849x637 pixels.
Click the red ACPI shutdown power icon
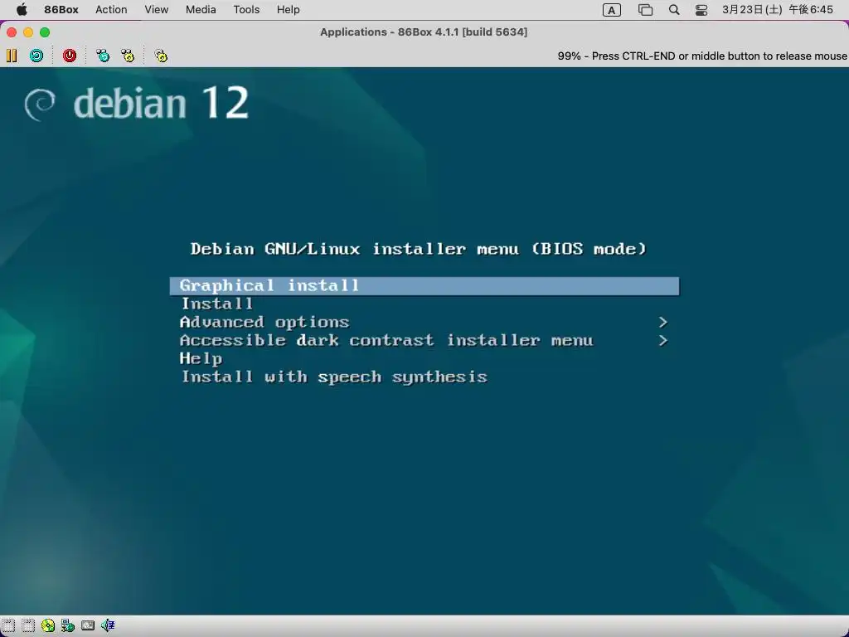[x=70, y=56]
